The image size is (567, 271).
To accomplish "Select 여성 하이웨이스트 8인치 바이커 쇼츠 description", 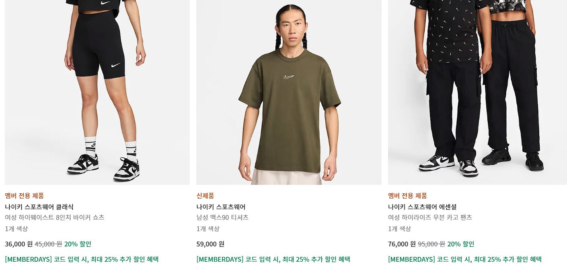I will click(x=55, y=217).
